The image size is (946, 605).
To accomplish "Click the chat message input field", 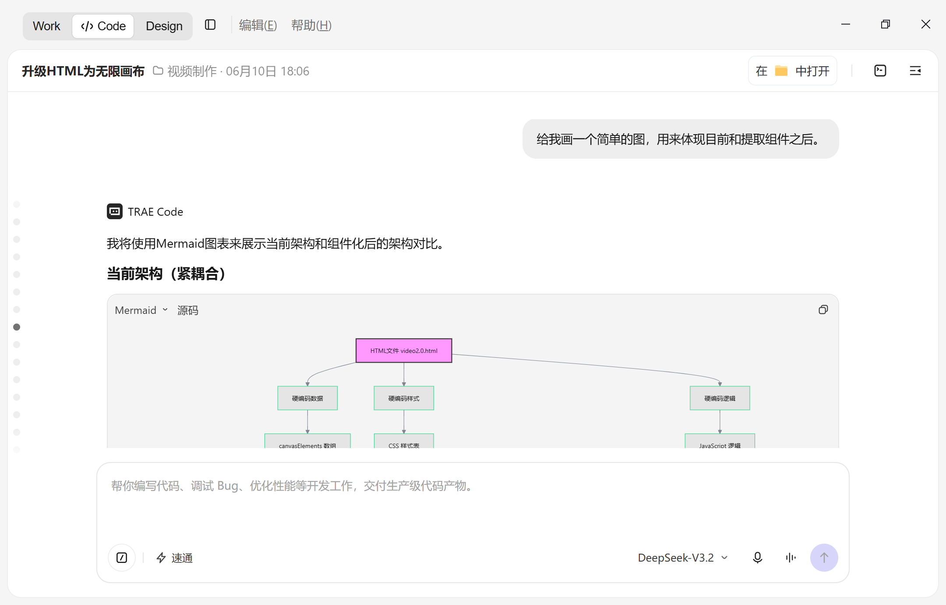I will (x=473, y=504).
